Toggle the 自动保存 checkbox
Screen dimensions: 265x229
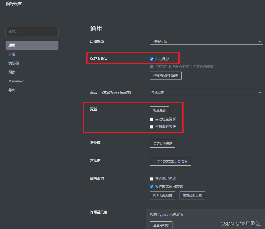click(x=152, y=59)
